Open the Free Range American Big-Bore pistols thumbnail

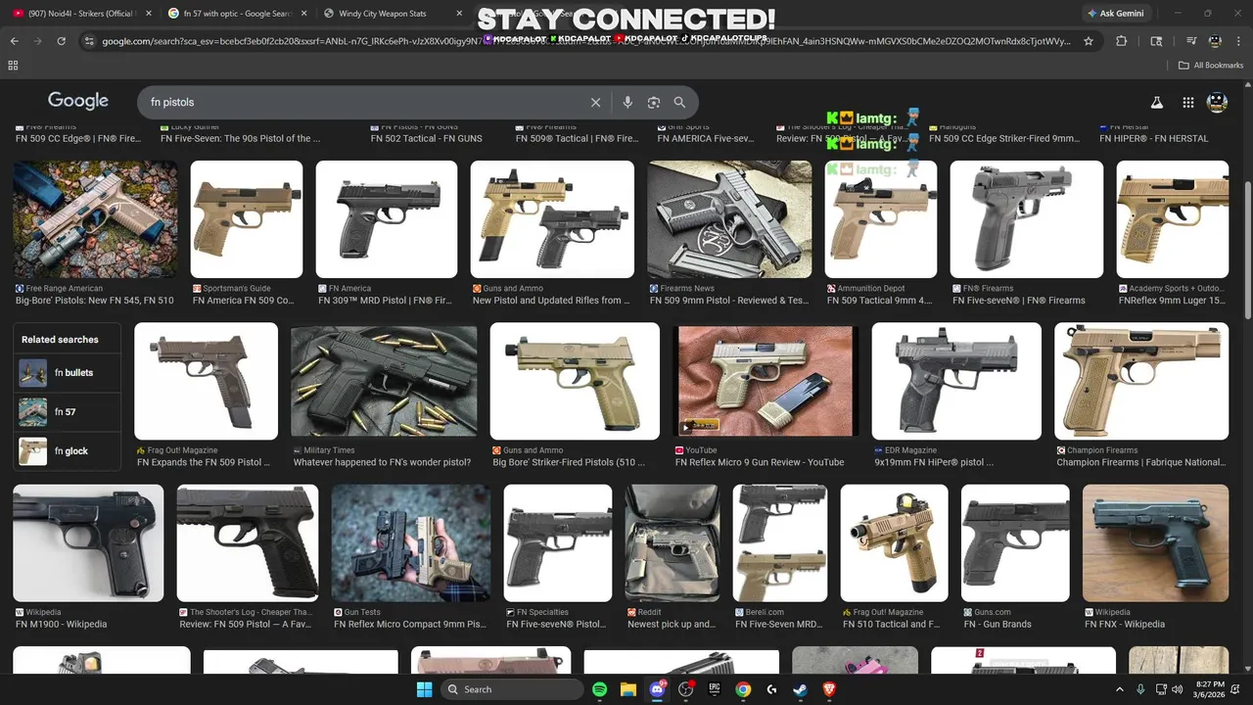(x=95, y=219)
